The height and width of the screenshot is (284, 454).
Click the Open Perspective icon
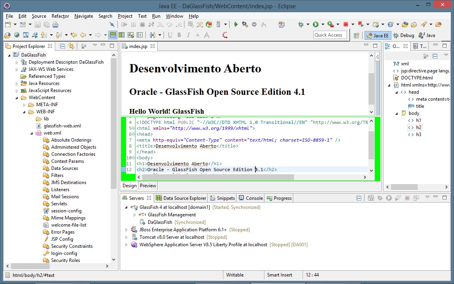click(x=356, y=35)
